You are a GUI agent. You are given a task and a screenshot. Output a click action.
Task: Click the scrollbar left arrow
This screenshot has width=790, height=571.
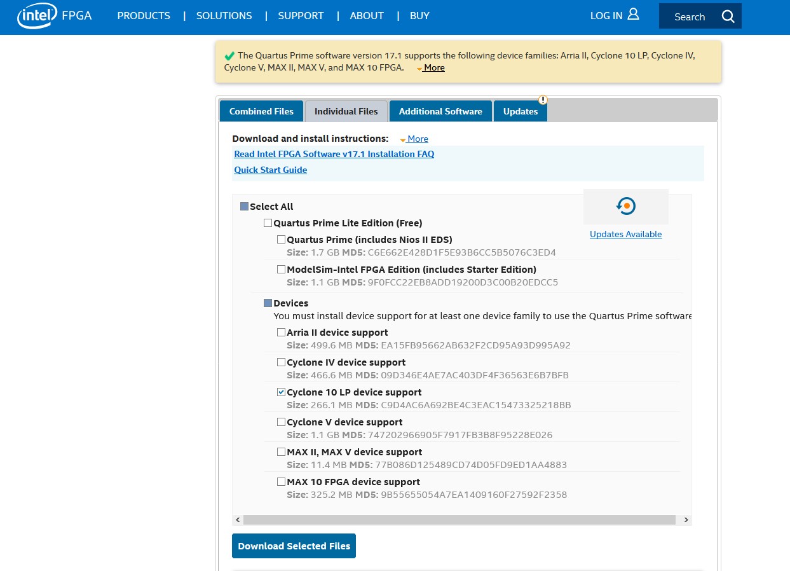tap(238, 520)
